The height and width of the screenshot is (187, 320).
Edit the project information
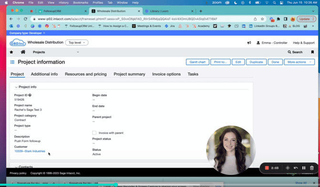[x=238, y=62]
